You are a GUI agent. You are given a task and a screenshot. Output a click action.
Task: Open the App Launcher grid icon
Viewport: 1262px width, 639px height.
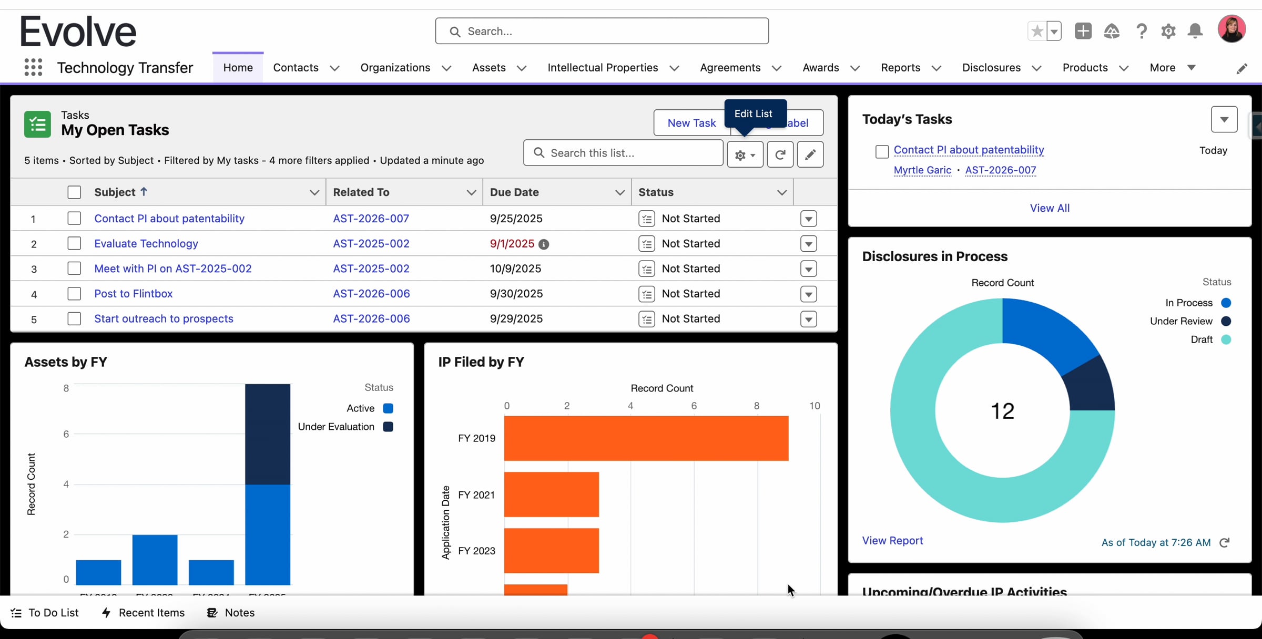(33, 67)
